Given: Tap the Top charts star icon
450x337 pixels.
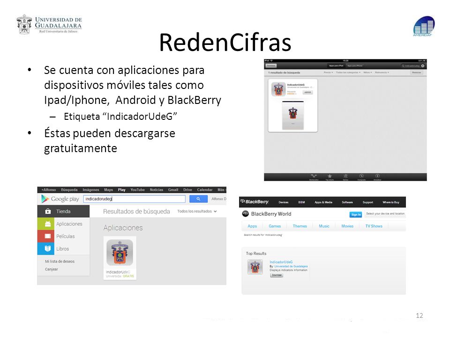Looking at the screenshot, I should click(330, 176).
